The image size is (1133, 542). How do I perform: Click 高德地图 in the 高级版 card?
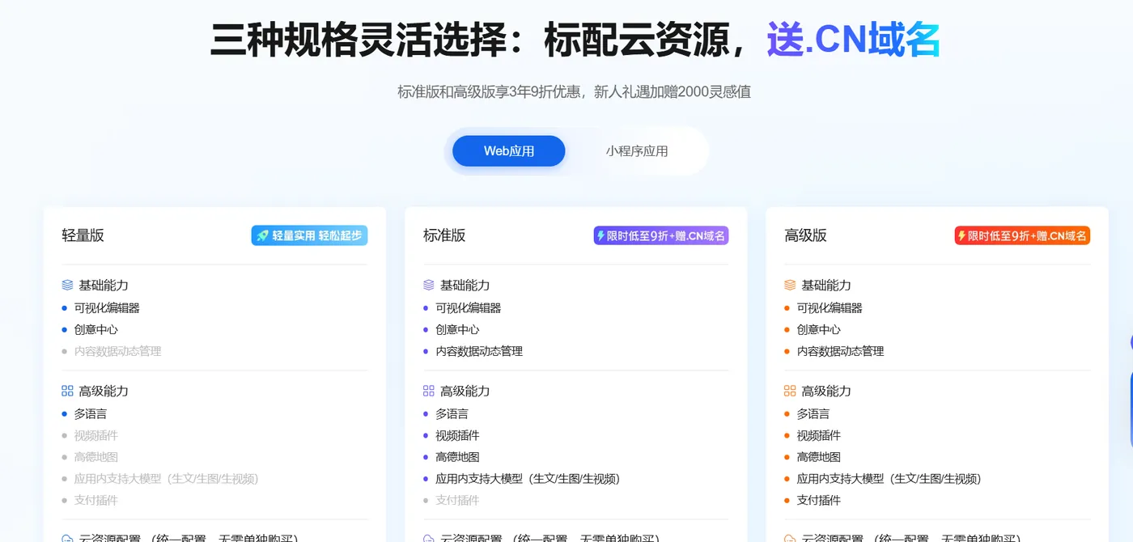(819, 457)
